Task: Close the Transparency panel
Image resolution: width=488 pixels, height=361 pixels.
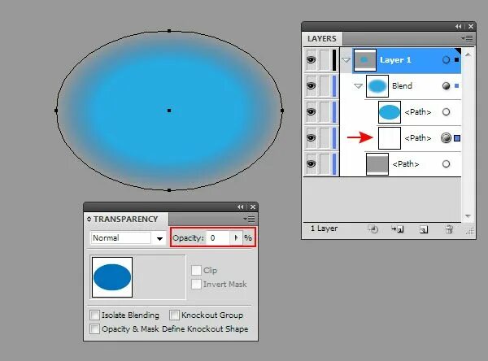Action: [253, 207]
